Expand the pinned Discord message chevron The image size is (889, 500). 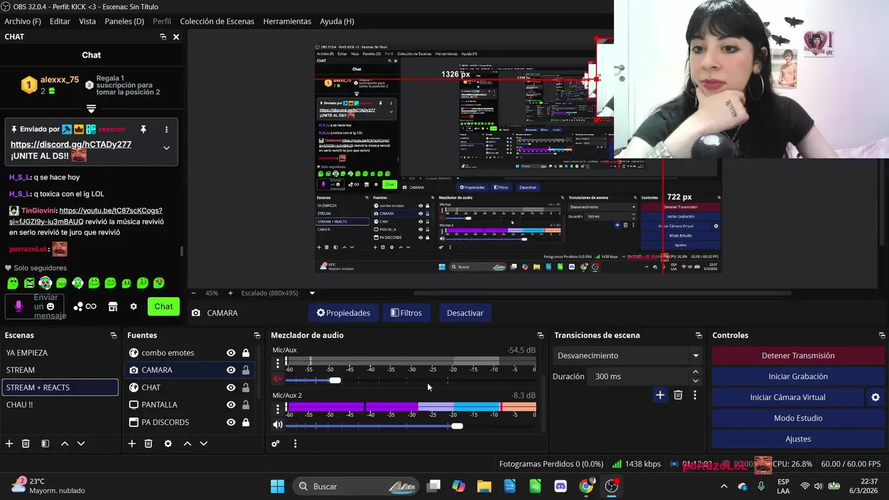(x=166, y=147)
